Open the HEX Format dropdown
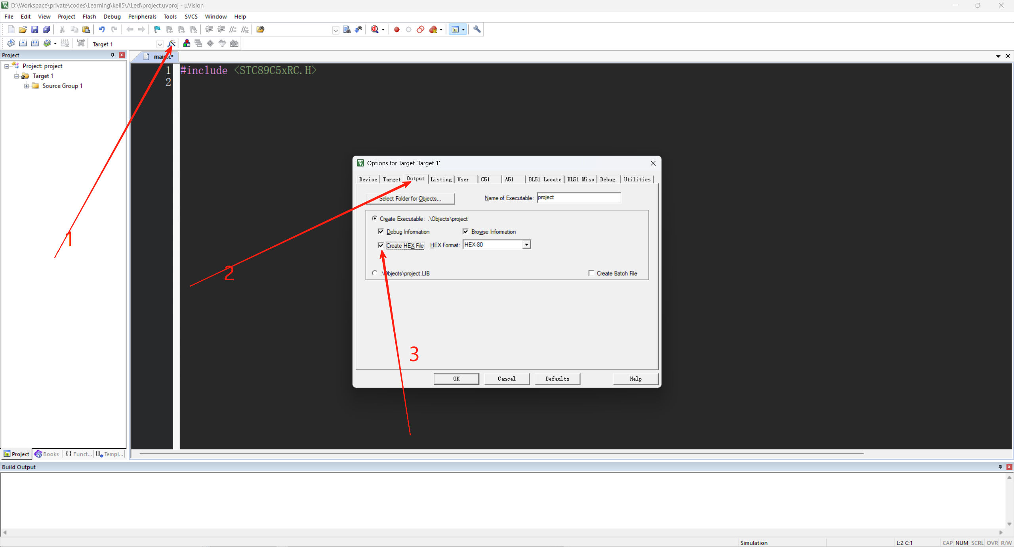The height and width of the screenshot is (547, 1014). pyautogui.click(x=526, y=245)
